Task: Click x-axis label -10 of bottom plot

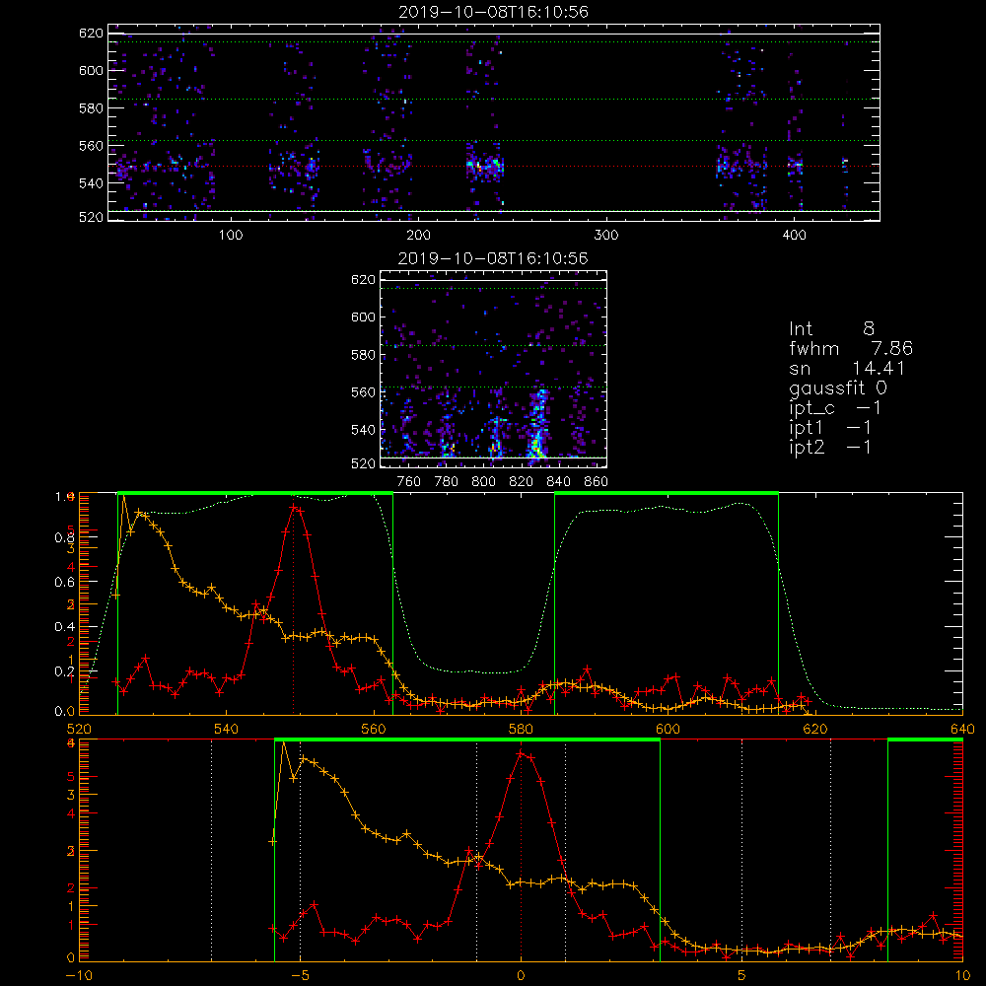Action: (x=79, y=976)
